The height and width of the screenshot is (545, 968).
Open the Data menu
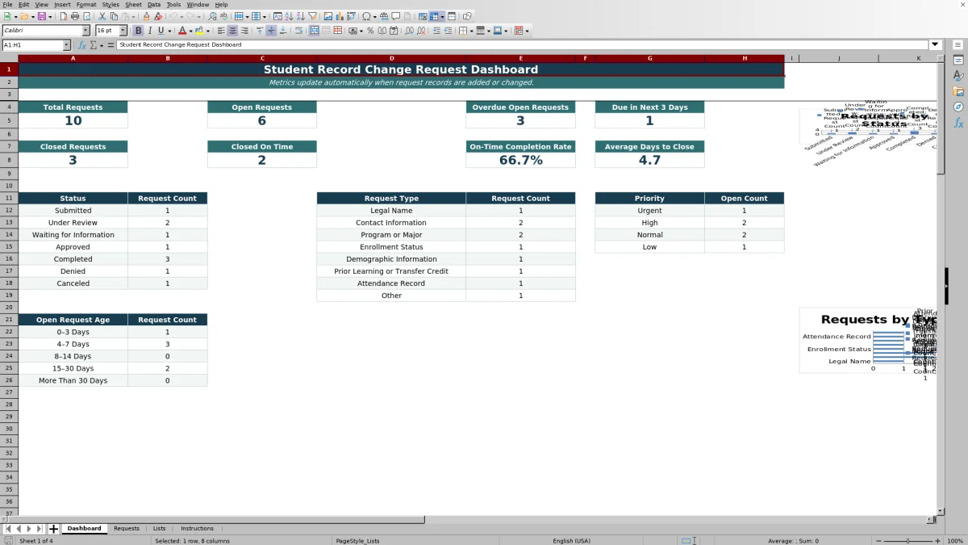153,5
